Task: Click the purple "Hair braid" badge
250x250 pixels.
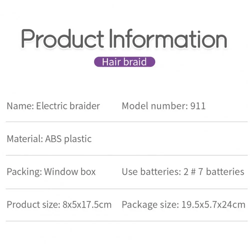Action: (x=125, y=62)
